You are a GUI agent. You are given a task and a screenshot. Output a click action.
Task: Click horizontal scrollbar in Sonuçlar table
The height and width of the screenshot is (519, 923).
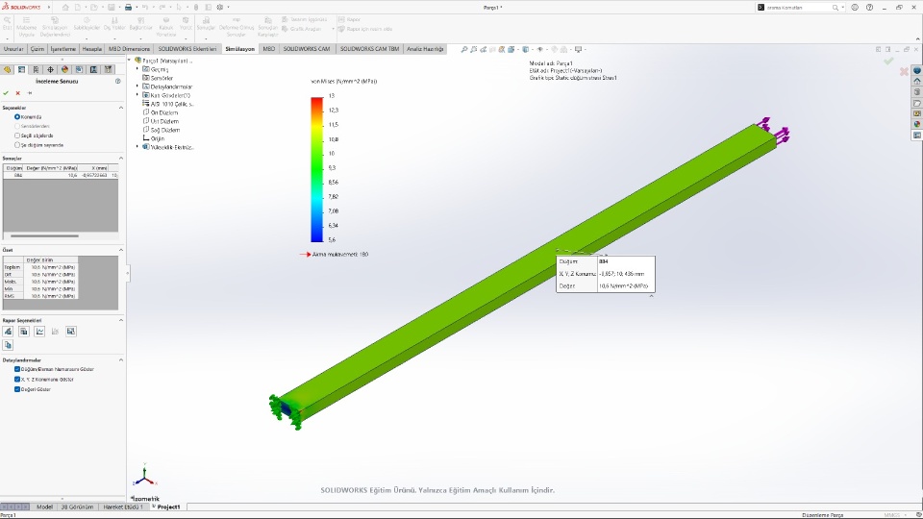[45, 236]
